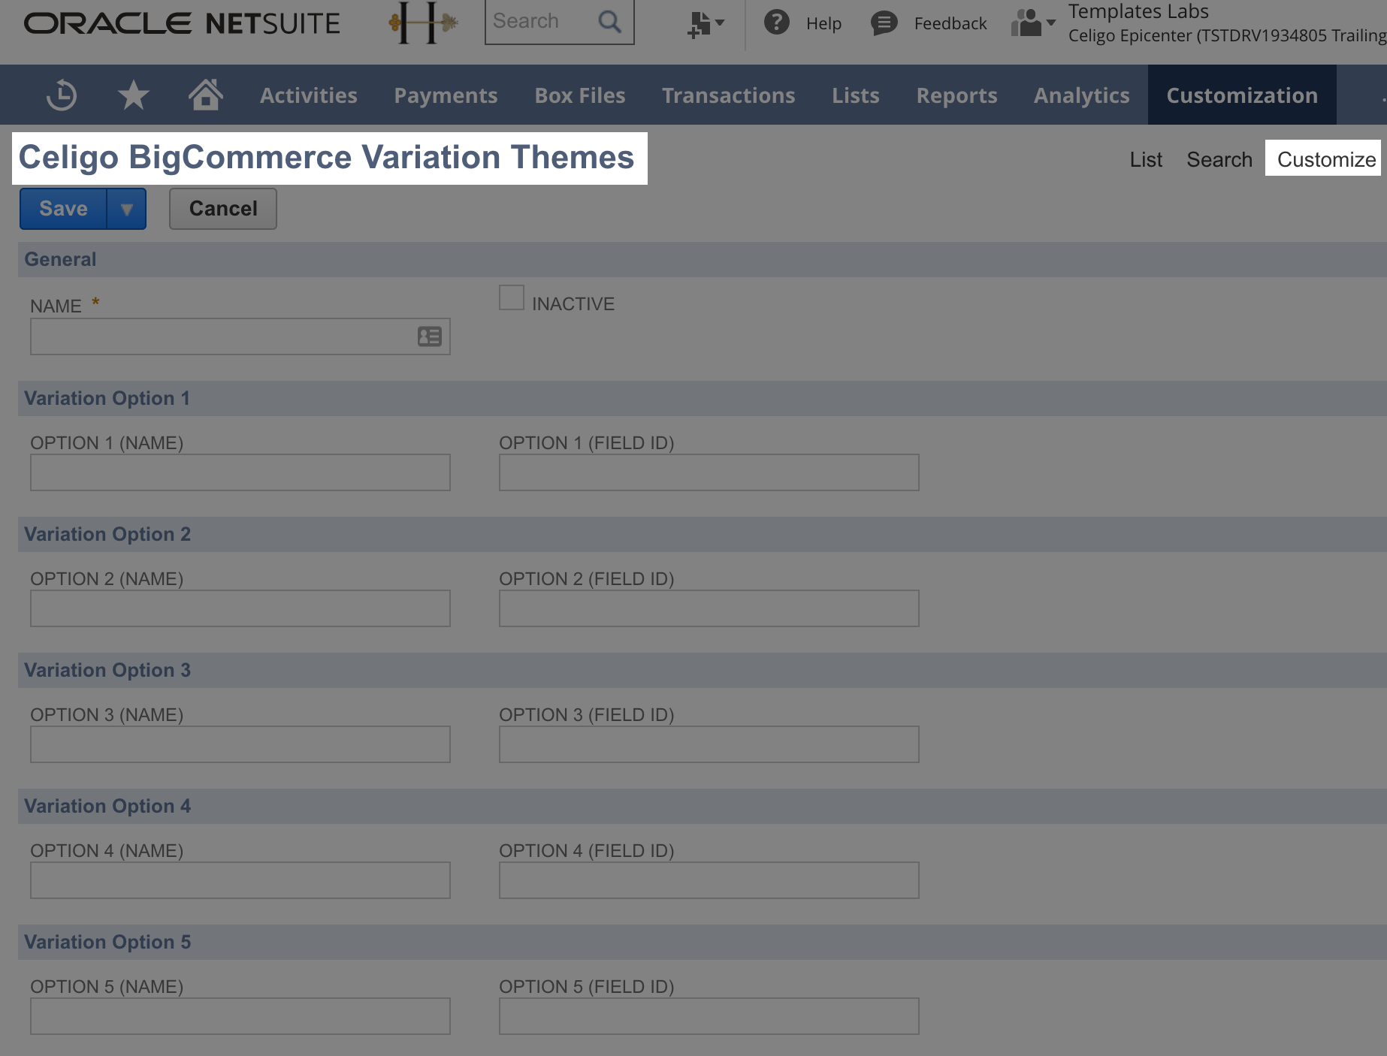Open the Lists menu
This screenshot has width=1387, height=1056.
tap(855, 95)
